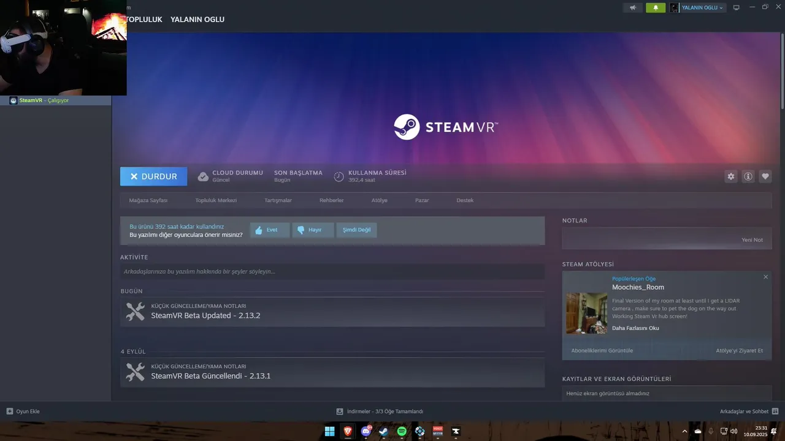785x441 pixels.
Task: Click the activity comment input field
Action: pyautogui.click(x=332, y=271)
